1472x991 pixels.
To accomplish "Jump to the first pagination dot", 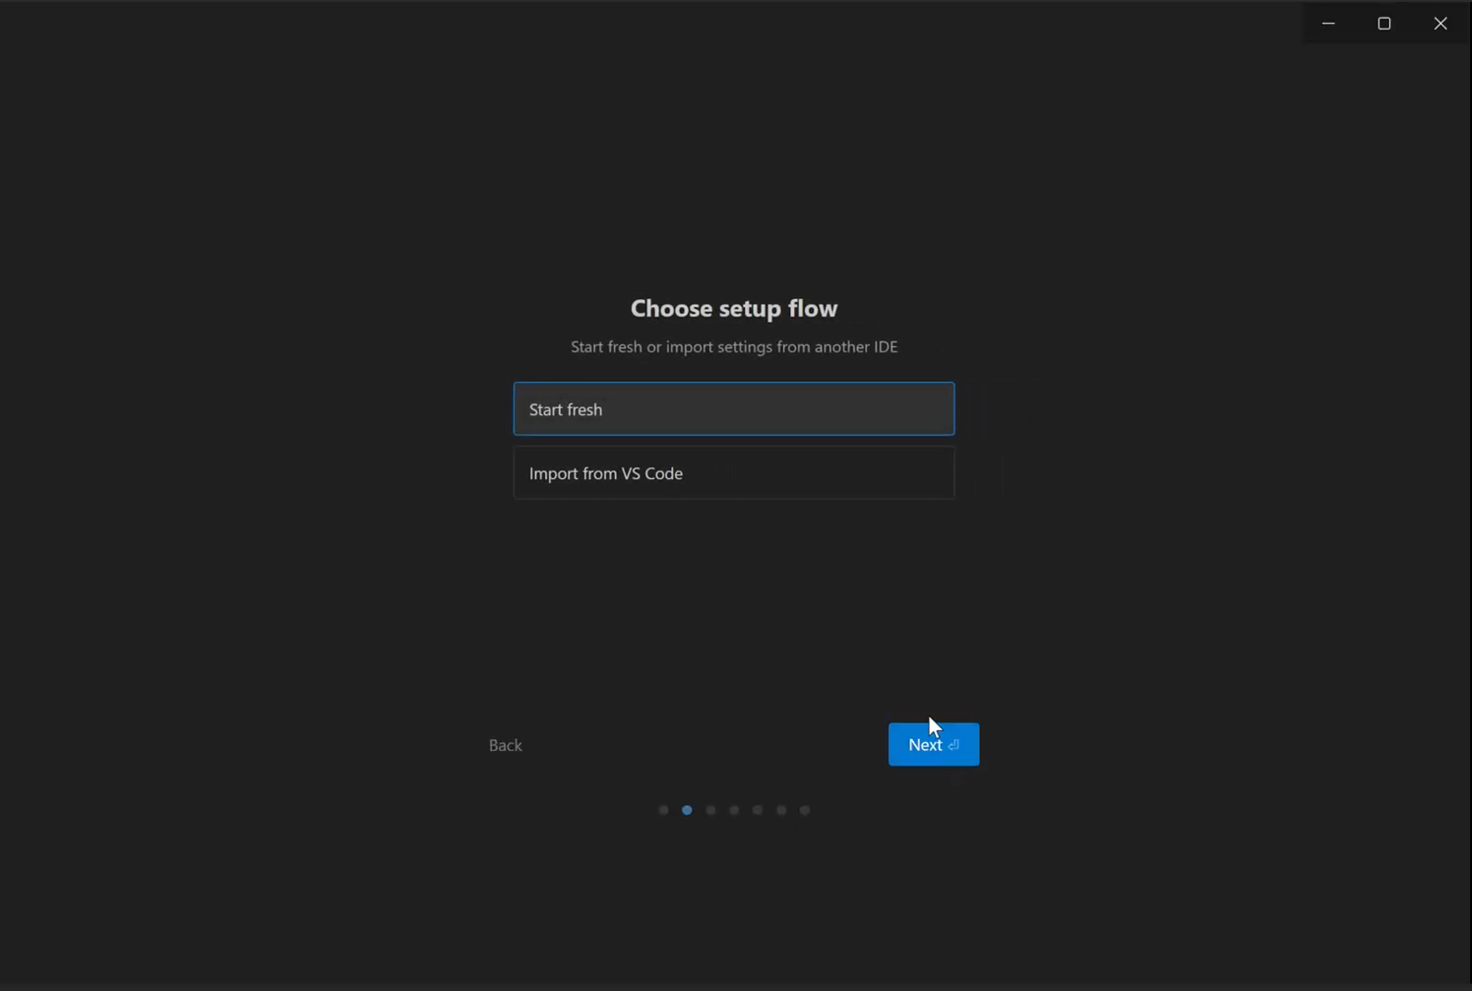I will coord(663,810).
